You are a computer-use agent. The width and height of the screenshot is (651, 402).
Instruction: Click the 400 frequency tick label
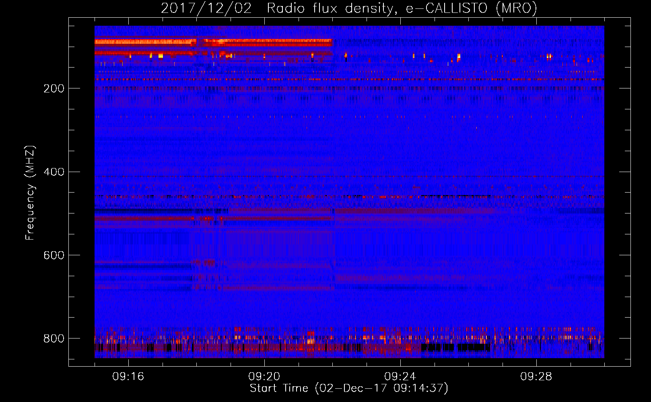(x=54, y=172)
